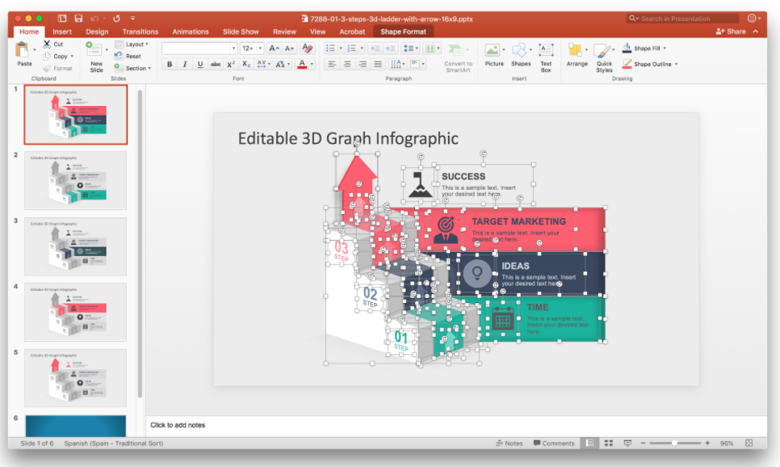
Task: Click the Picture insert icon
Action: (x=493, y=52)
